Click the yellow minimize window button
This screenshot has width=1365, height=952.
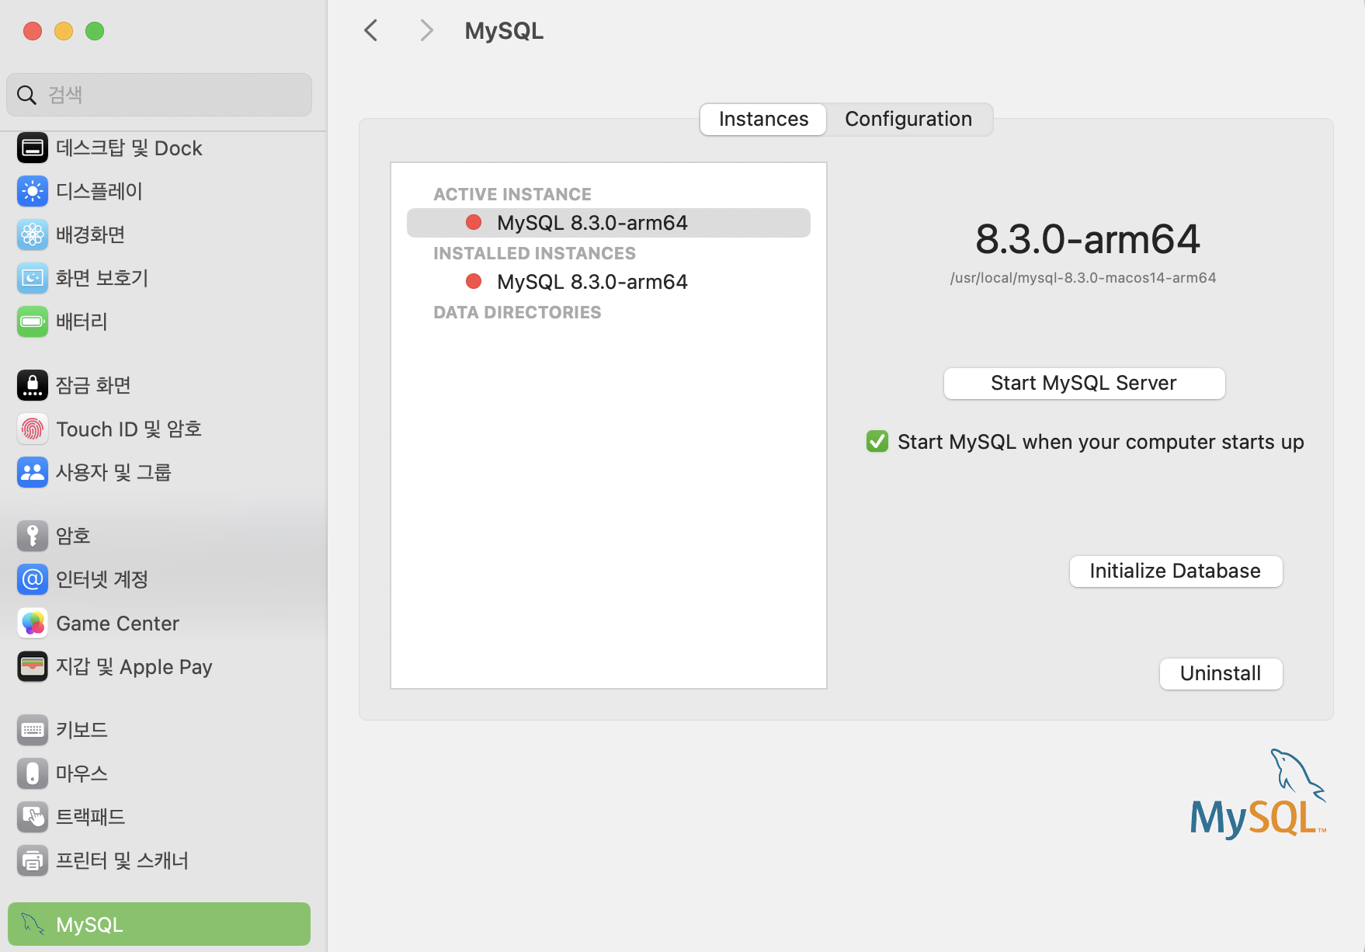(x=64, y=31)
